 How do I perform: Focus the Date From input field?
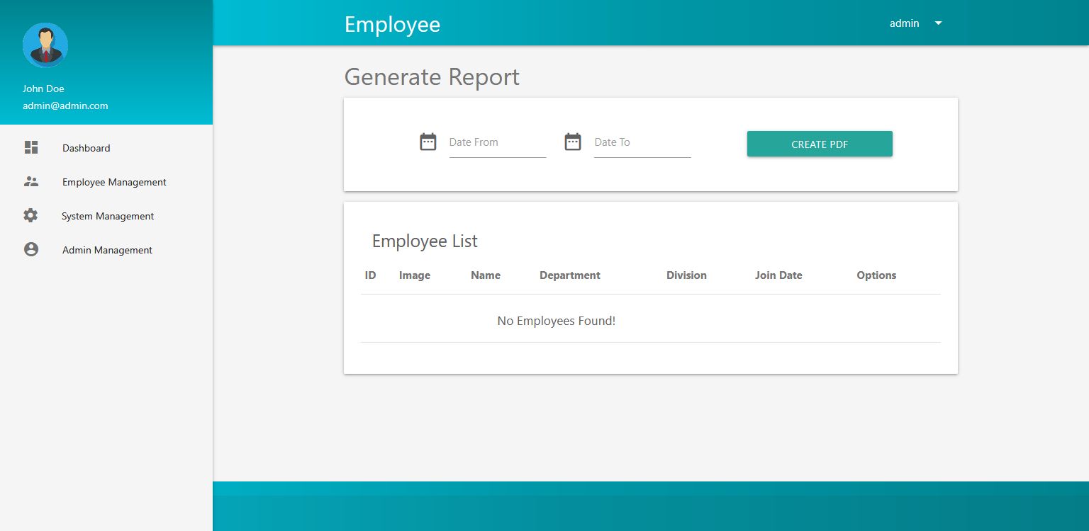click(497, 143)
